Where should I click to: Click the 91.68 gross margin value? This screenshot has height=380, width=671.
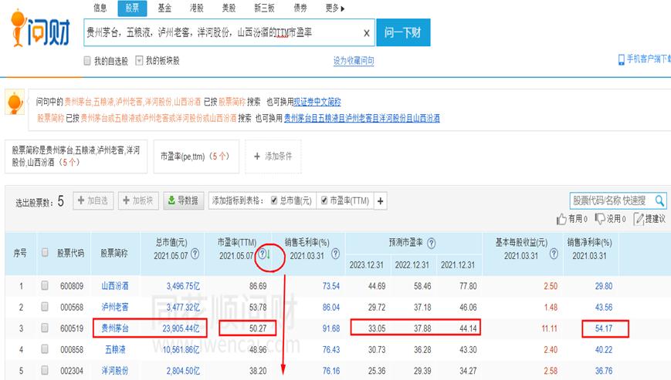point(331,328)
